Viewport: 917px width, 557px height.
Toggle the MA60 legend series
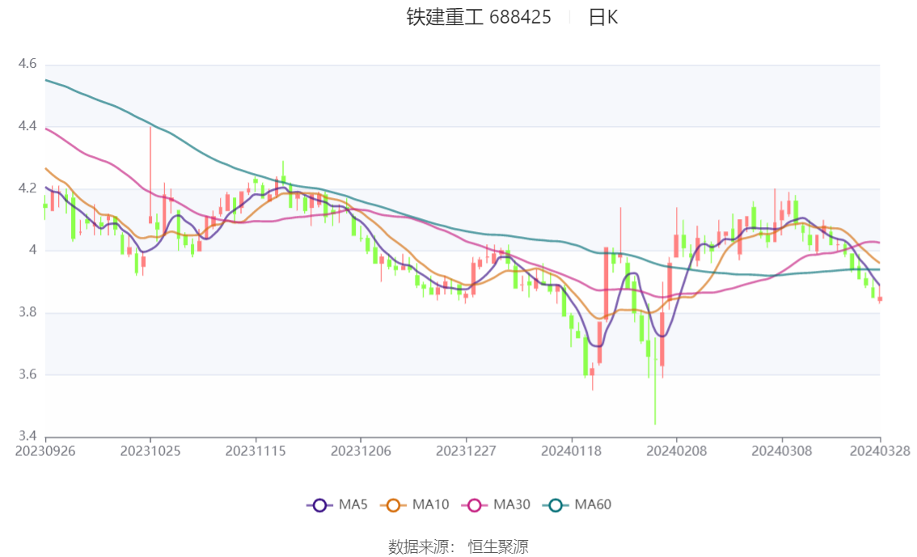pos(577,505)
